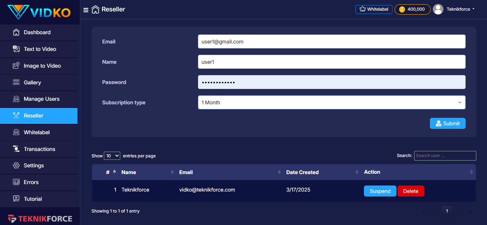
Task: Open Settings gear in sidebar
Action: 16,166
